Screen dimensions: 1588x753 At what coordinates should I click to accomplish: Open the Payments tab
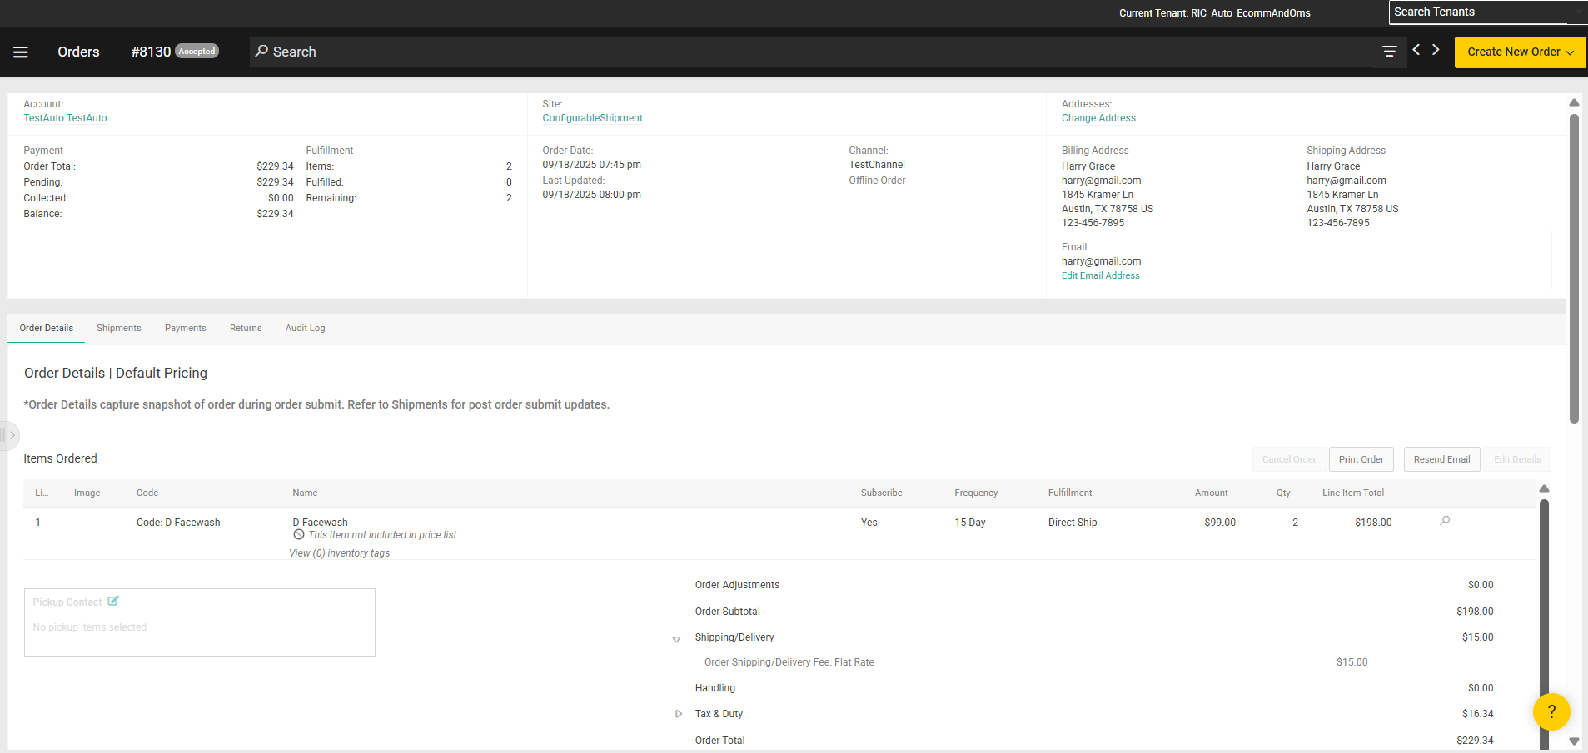click(186, 328)
